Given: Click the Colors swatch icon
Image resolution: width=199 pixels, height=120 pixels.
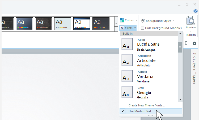Looking at the screenshot, I should click(x=122, y=20).
